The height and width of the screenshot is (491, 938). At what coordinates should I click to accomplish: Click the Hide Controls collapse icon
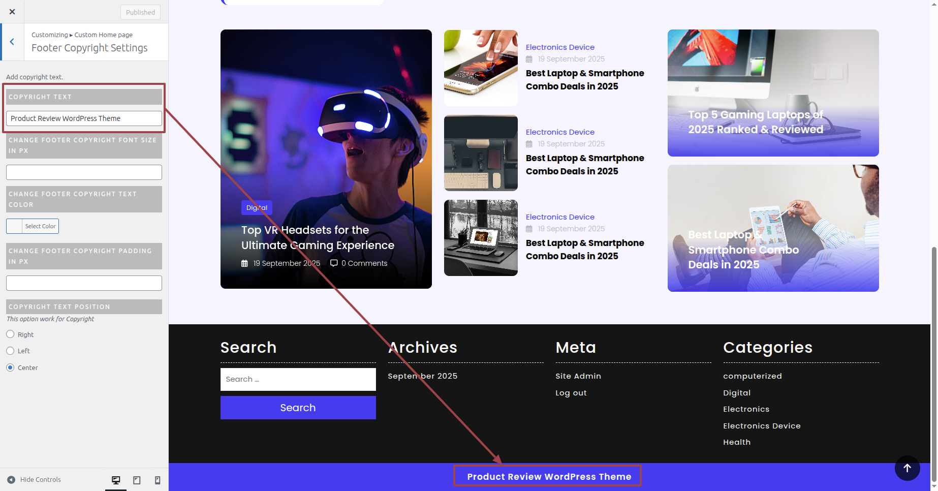11,480
